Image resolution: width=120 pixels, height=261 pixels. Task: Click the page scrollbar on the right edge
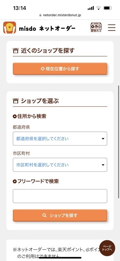click(118, 142)
